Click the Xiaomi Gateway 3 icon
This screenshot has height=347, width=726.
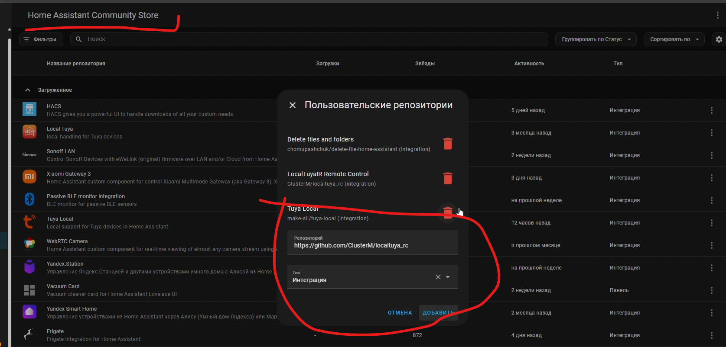[29, 177]
